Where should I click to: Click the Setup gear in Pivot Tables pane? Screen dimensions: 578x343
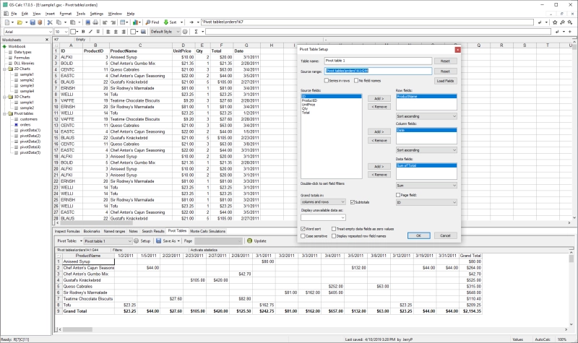tap(136, 241)
